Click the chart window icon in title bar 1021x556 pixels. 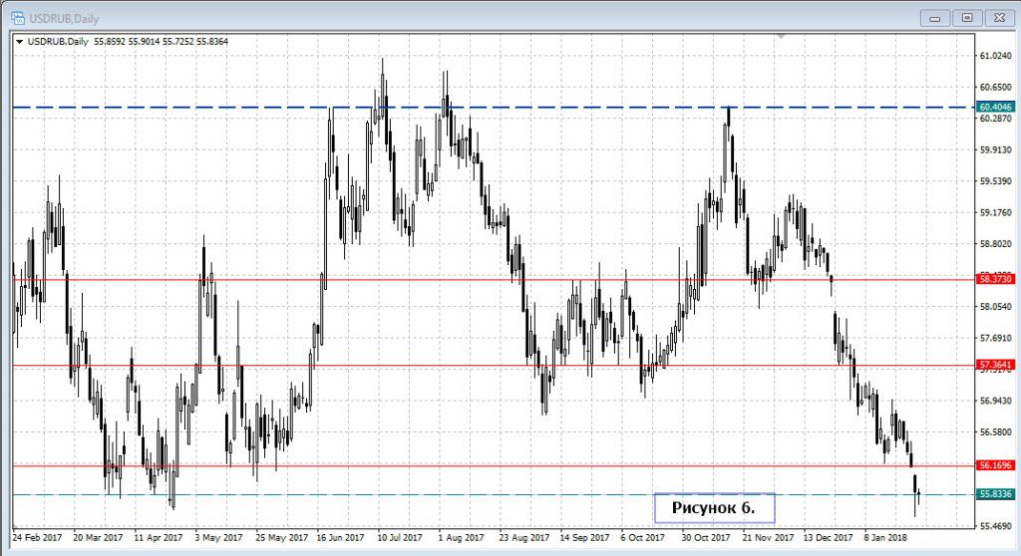[x=17, y=16]
